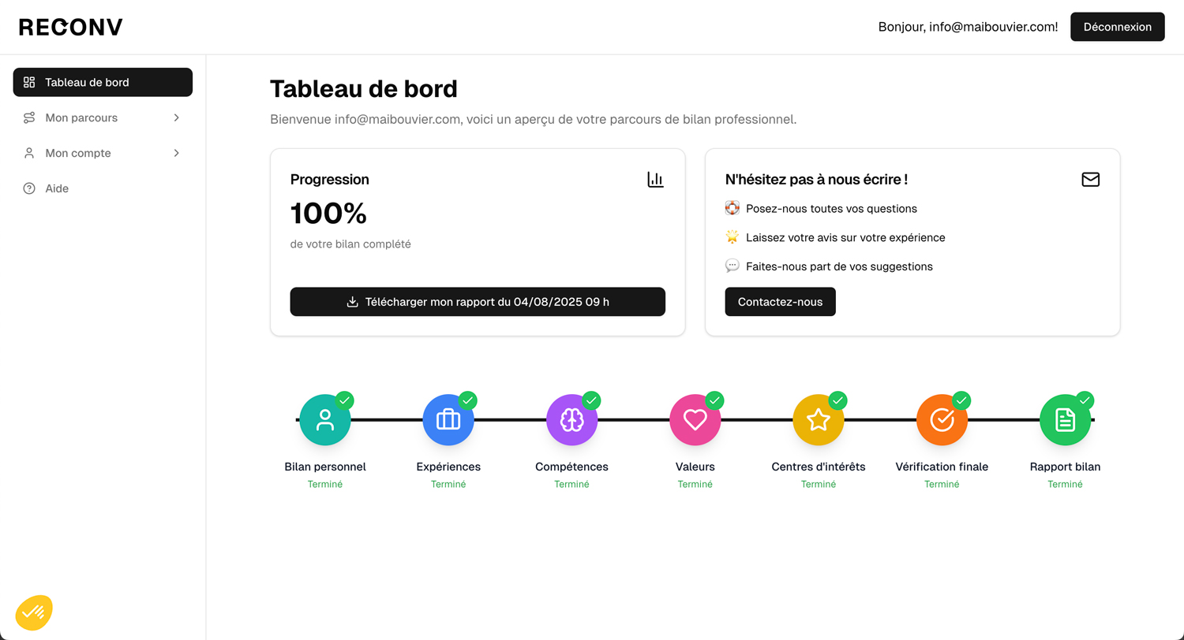
Task: Select the Valeurs heart icon
Action: 695,420
